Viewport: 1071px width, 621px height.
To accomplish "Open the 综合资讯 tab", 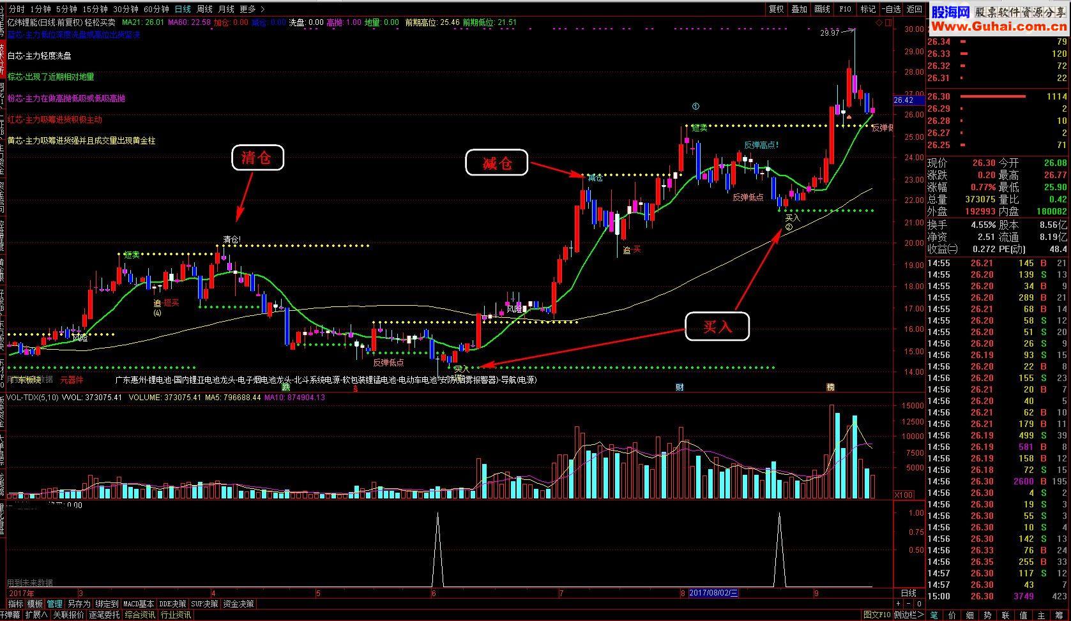I will pyautogui.click(x=140, y=615).
